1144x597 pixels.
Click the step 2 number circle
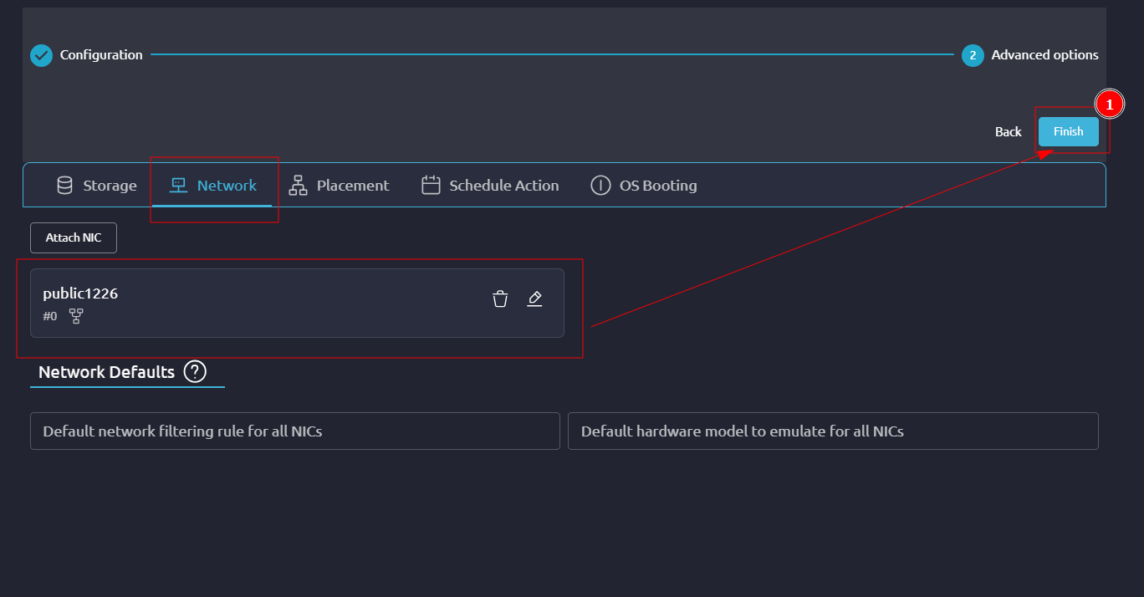(x=973, y=55)
